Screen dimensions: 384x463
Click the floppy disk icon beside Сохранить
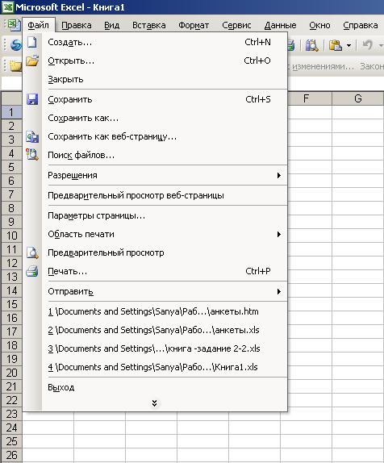point(32,99)
